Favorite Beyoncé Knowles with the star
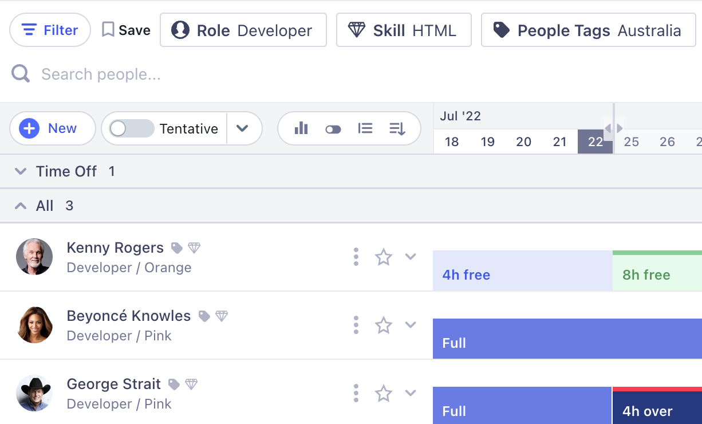This screenshot has height=424, width=702. tap(383, 325)
